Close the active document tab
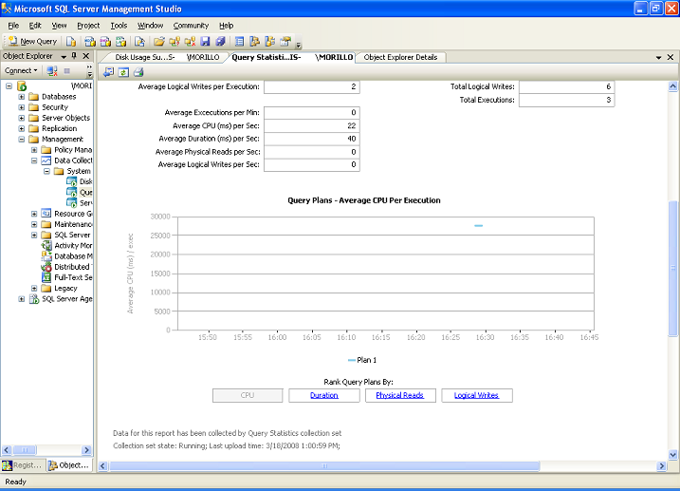Image resolution: width=680 pixels, height=491 pixels. click(671, 57)
